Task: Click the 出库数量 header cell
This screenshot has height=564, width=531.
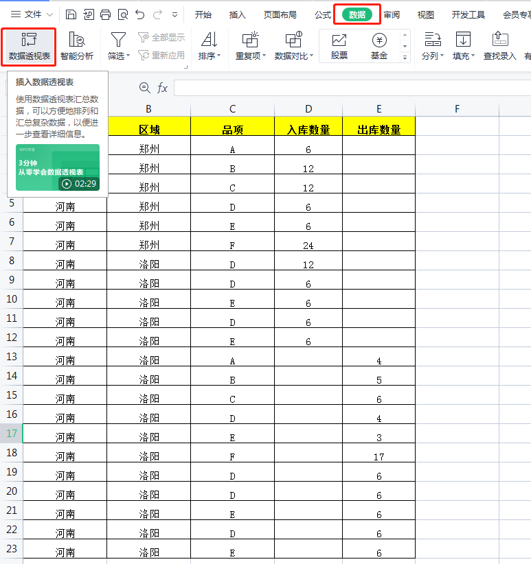Action: tap(379, 126)
